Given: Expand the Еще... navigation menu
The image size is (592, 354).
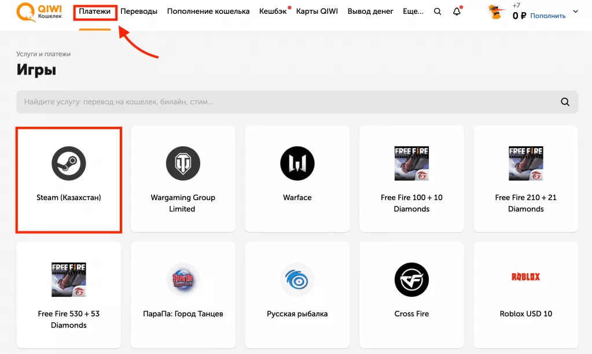Looking at the screenshot, I should tap(413, 12).
